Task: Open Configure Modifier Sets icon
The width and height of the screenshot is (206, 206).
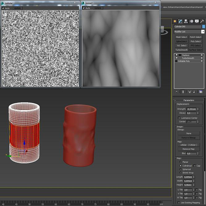Action: 201,92
